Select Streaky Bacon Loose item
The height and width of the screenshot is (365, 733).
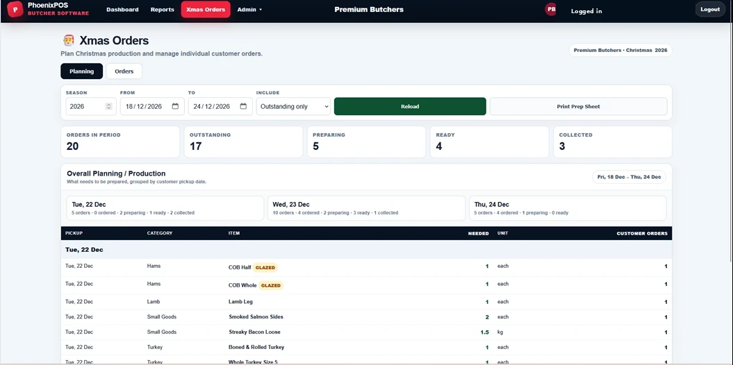coord(254,332)
